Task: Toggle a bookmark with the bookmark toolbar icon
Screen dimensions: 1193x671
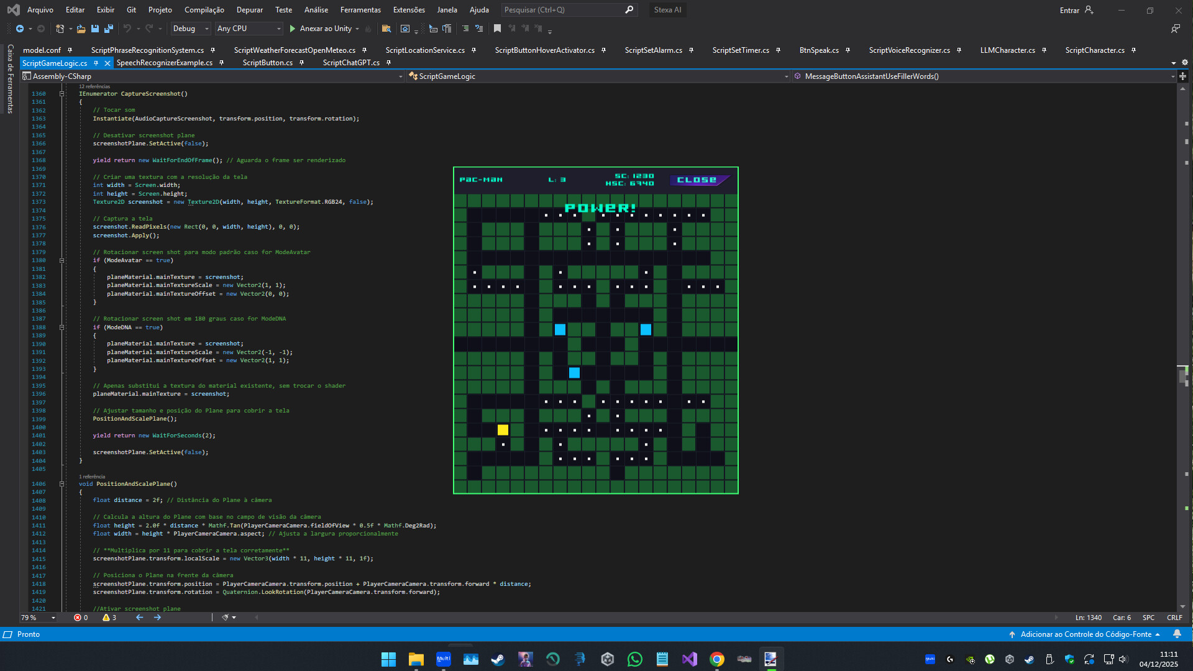Action: coord(497,29)
